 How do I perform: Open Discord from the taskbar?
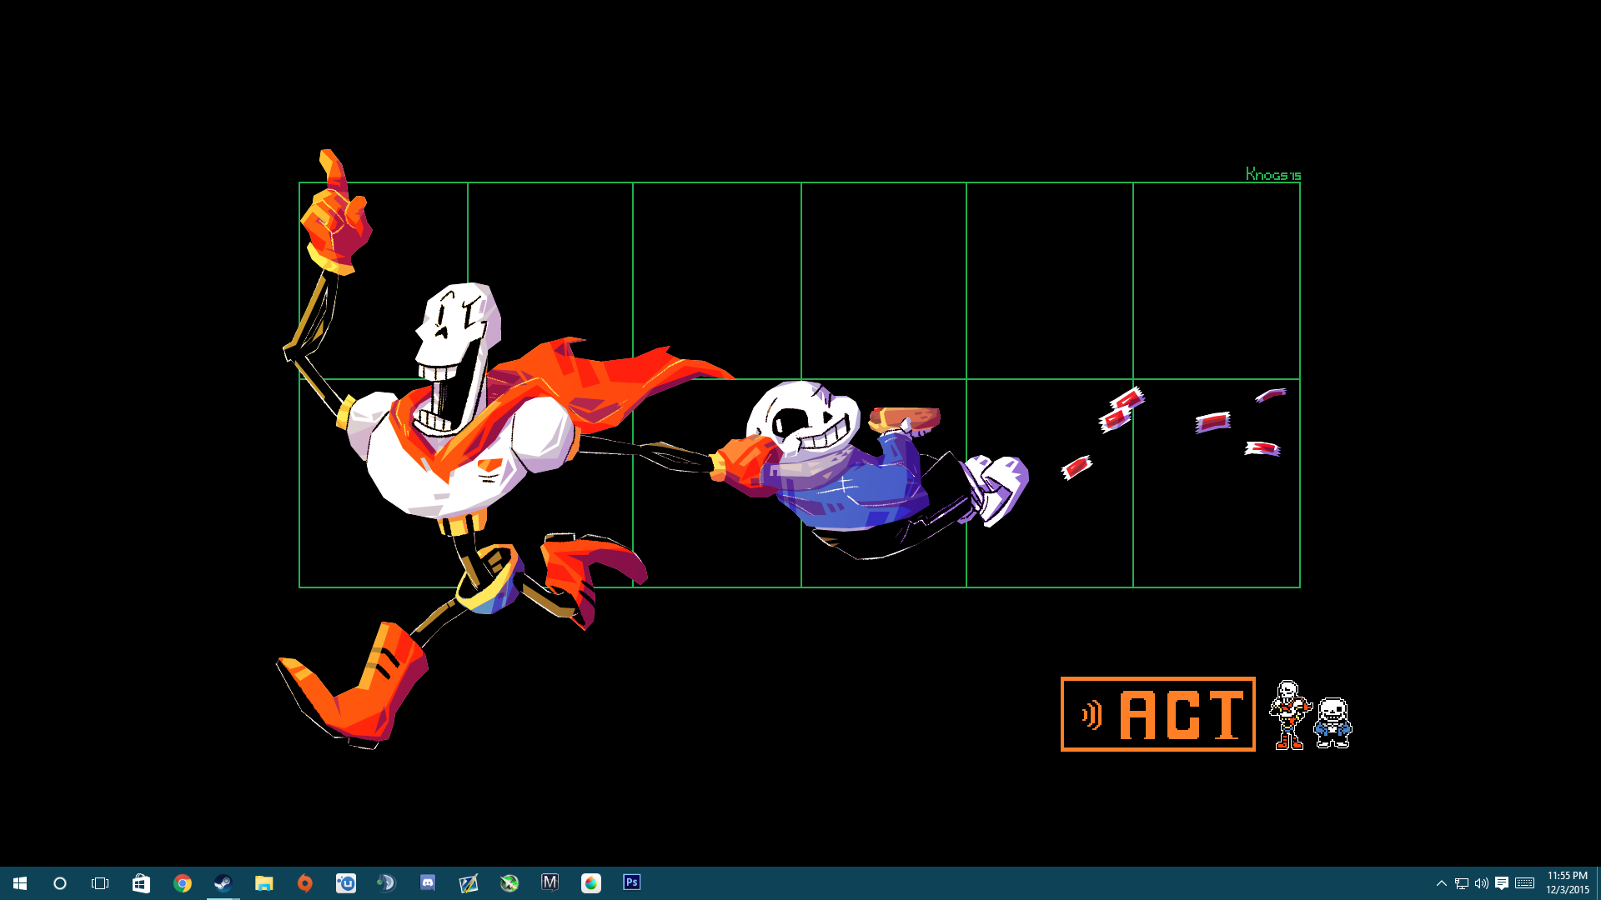click(427, 883)
